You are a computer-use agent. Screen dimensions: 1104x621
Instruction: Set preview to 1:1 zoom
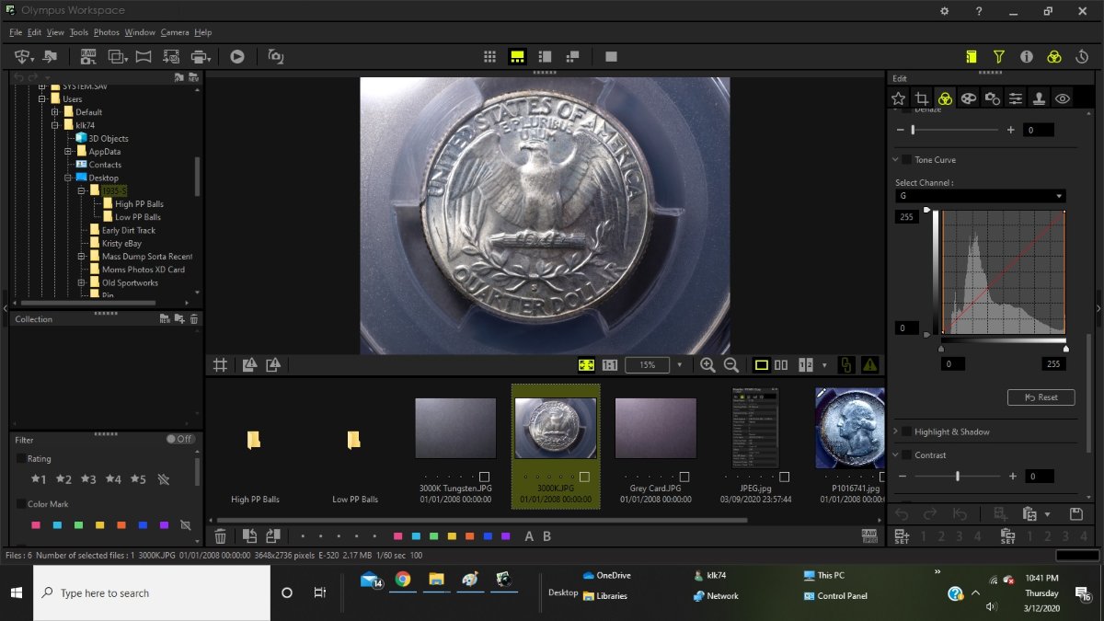609,364
